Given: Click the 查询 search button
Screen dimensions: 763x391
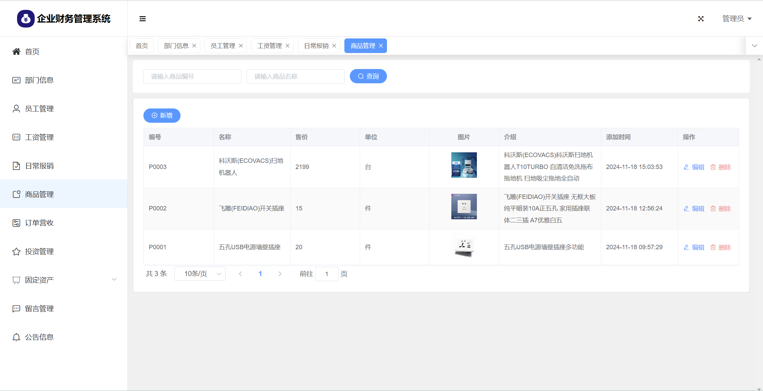Looking at the screenshot, I should (368, 76).
